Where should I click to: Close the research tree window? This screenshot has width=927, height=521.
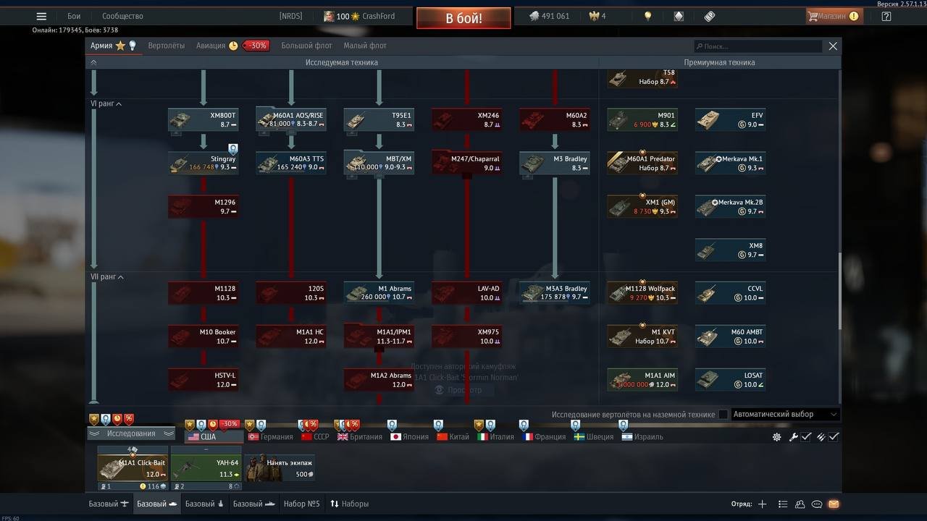tap(833, 46)
